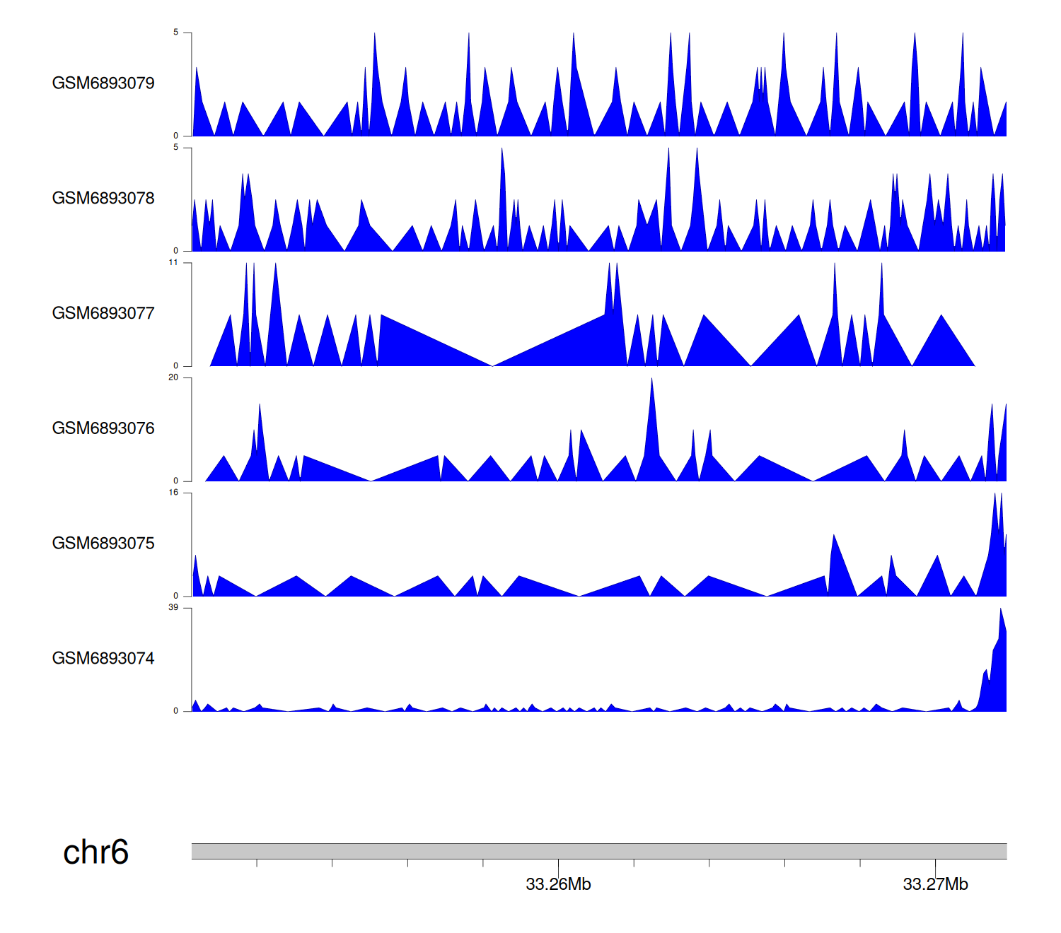Click the 33.27Mb axis position label
Viewport: 1061px width, 933px height.
tap(935, 884)
